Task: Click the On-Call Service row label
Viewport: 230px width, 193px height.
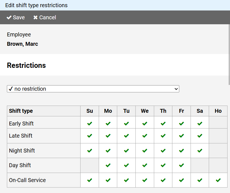Action: pyautogui.click(x=27, y=180)
